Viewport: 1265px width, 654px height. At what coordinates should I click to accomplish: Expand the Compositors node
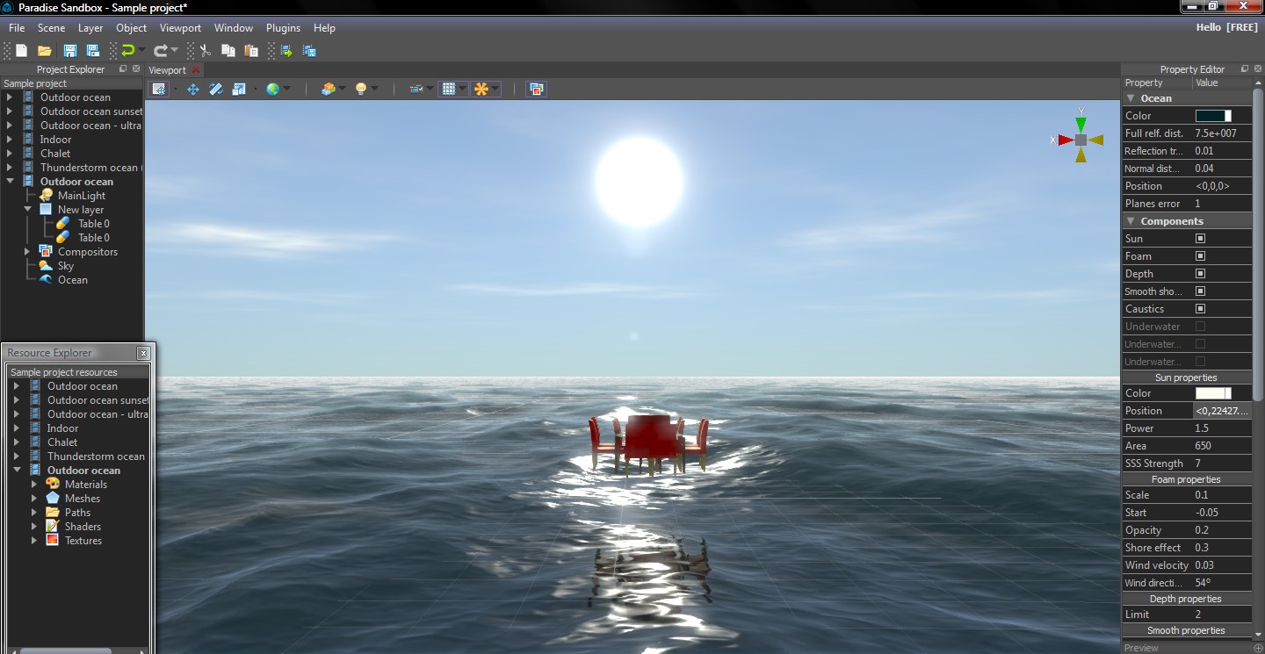tap(27, 252)
